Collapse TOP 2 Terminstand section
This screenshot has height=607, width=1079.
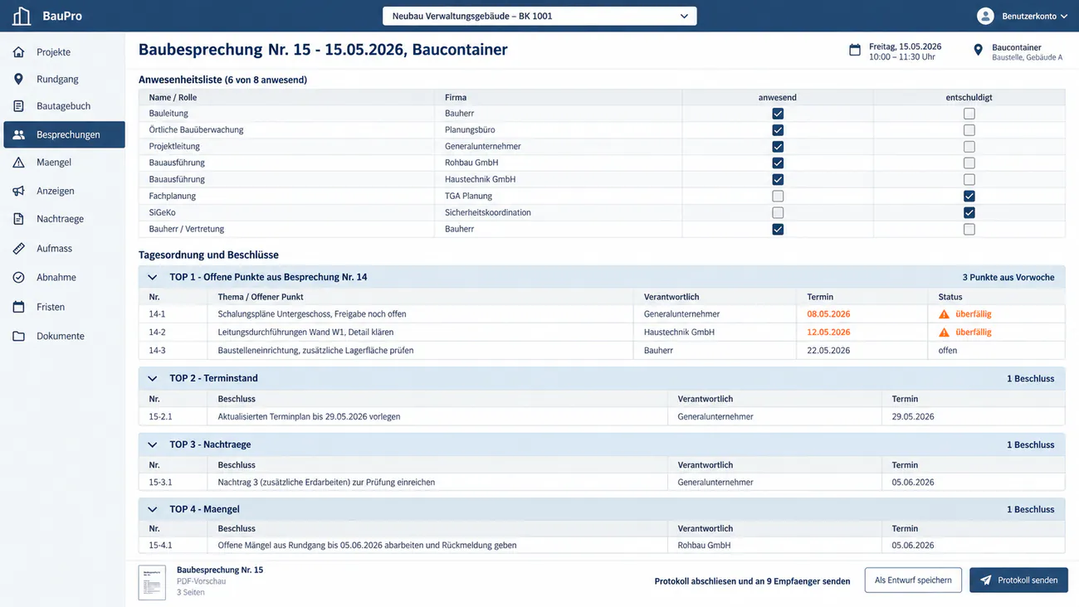tap(152, 378)
